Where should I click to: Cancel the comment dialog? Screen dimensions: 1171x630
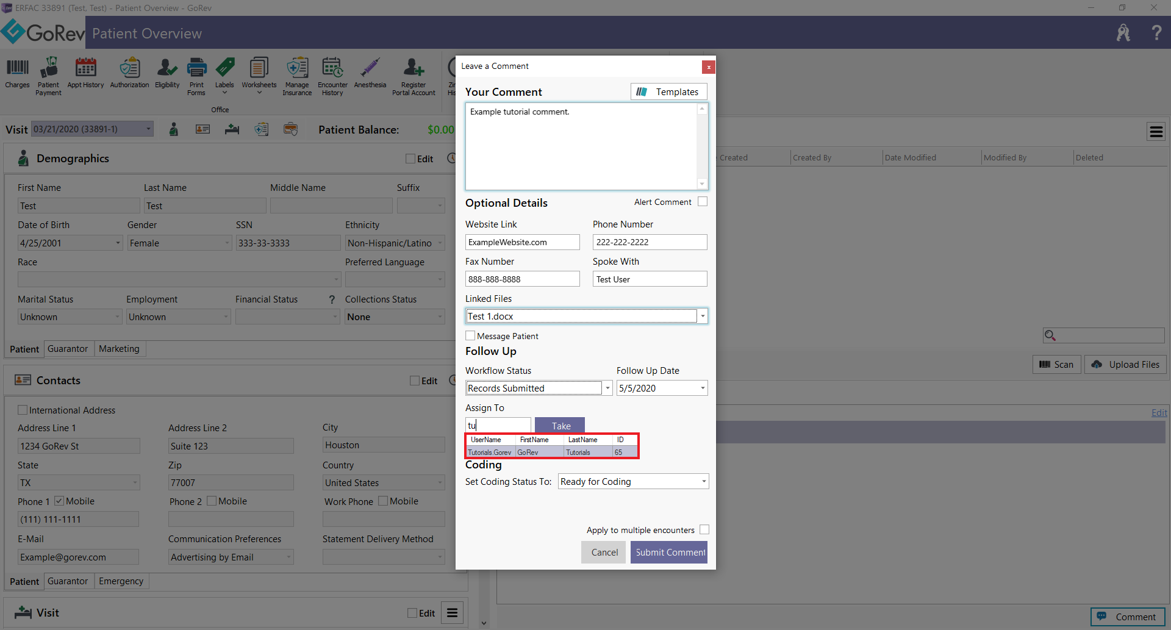604,552
